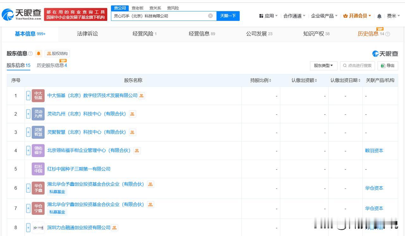Open 中大恒基（北京）数字经济技术发展有限公司 link

(92, 96)
